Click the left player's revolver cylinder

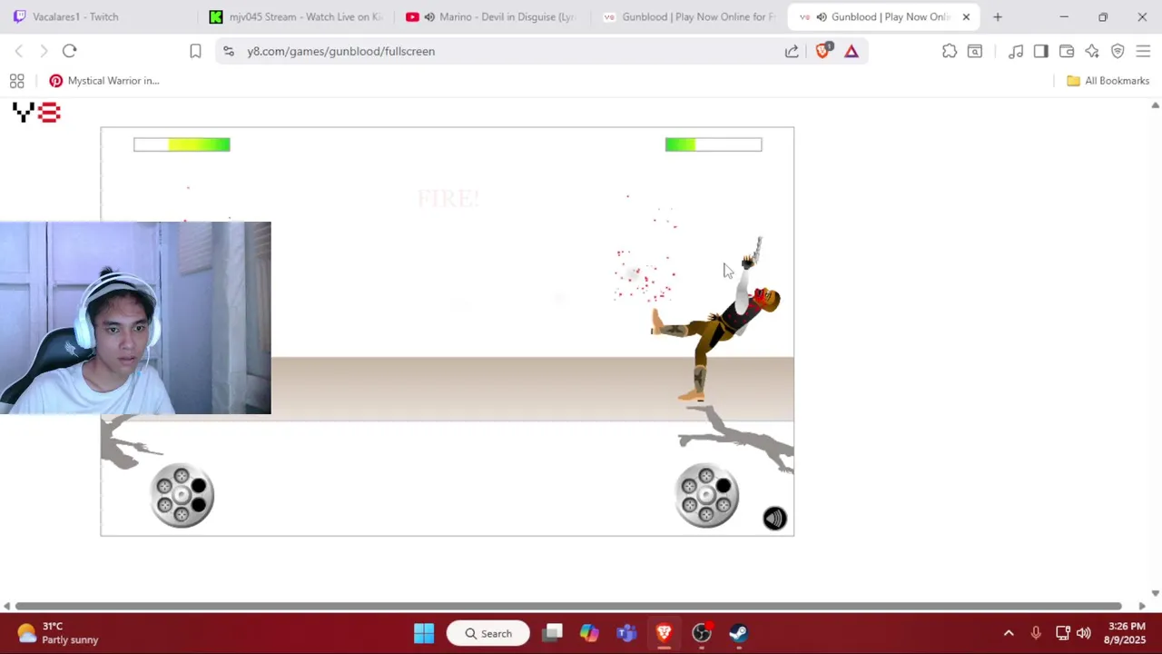(182, 496)
